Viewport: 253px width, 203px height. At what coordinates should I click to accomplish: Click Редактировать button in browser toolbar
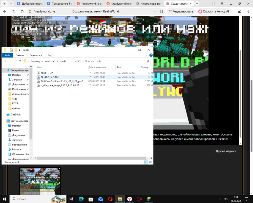181,11
